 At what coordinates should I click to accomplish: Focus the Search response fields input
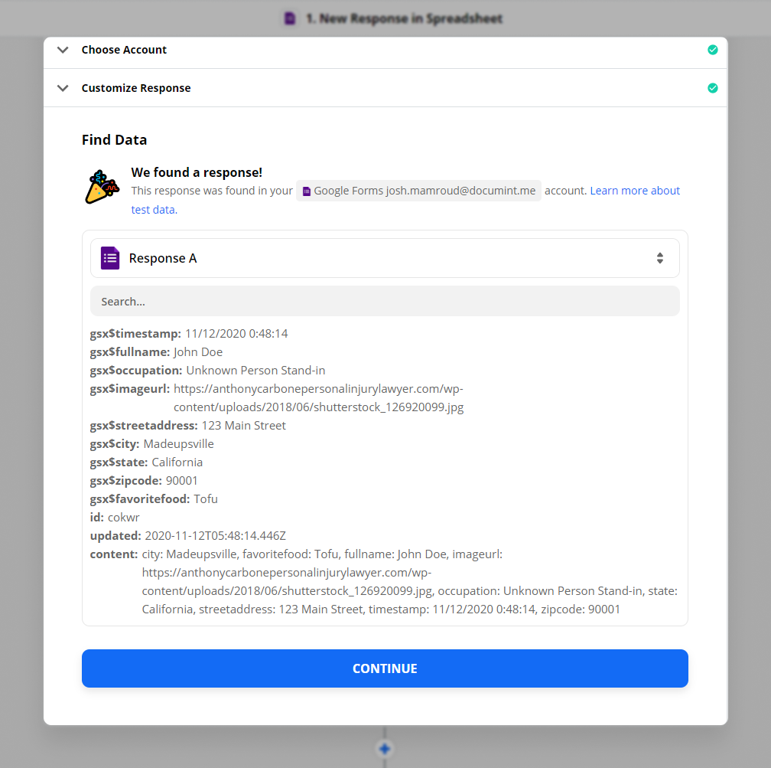point(385,301)
